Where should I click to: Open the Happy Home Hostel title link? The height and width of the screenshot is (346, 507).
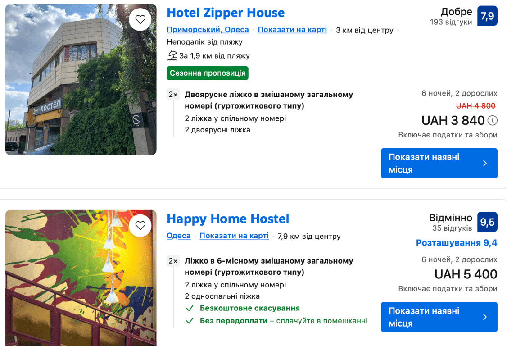[x=228, y=219]
